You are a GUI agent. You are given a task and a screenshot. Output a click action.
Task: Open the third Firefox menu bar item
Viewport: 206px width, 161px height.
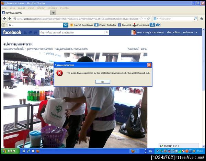click(21, 8)
